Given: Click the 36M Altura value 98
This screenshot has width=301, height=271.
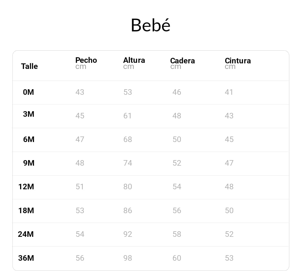Looking at the screenshot, I should pyautogui.click(x=128, y=258).
